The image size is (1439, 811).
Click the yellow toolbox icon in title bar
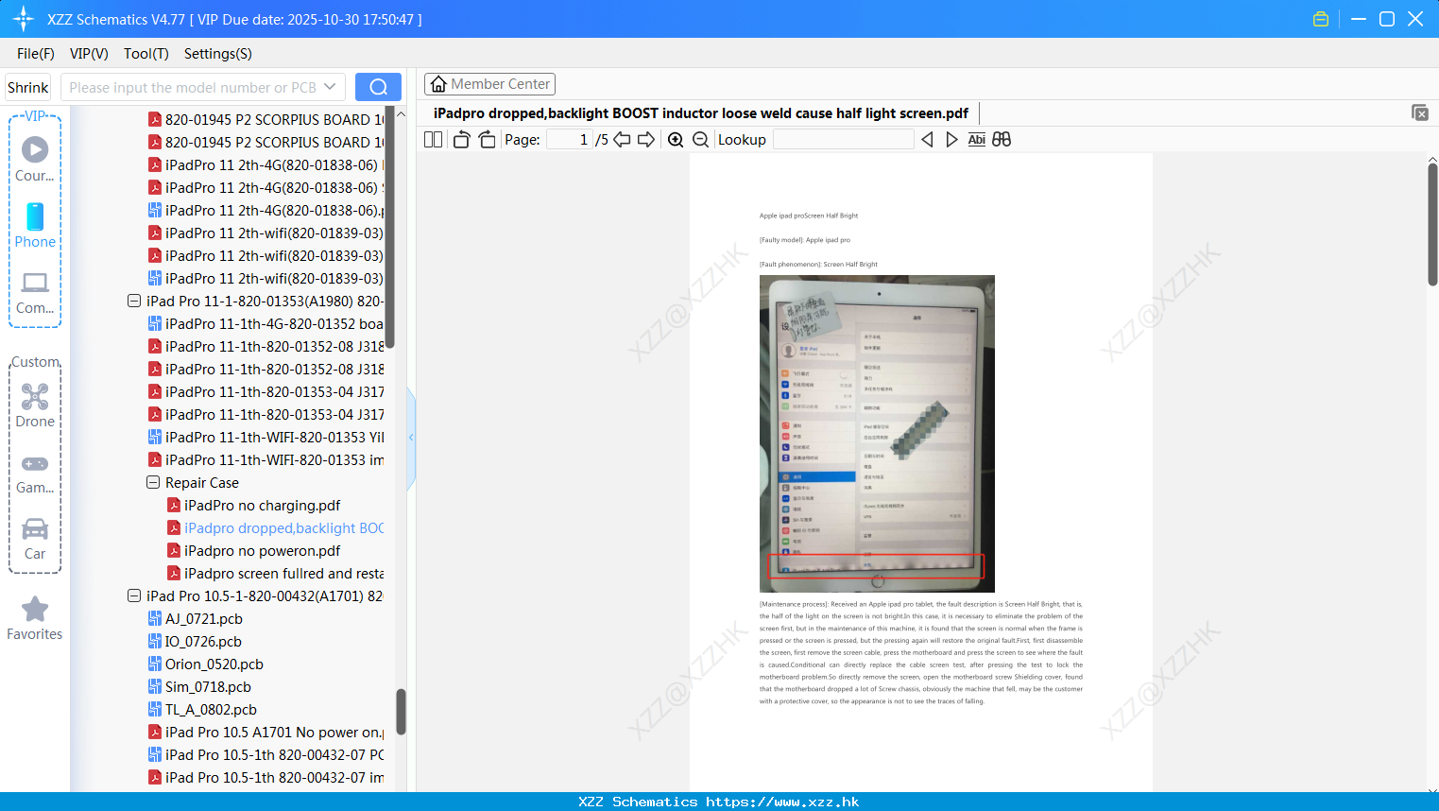click(1321, 19)
